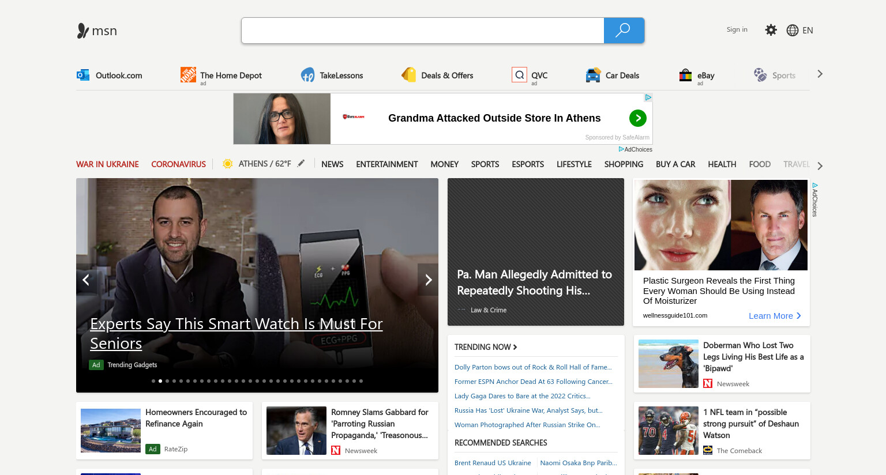Edit the weather location with pencil icon
Viewport: 886px width, 475px height.
(301, 164)
